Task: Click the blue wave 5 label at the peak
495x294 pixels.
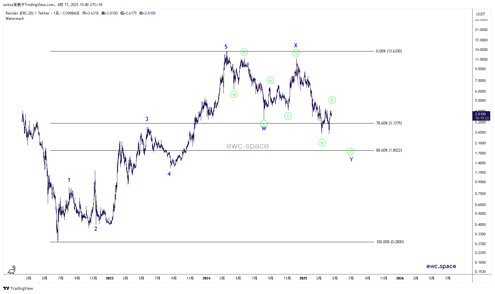Action: coord(226,47)
